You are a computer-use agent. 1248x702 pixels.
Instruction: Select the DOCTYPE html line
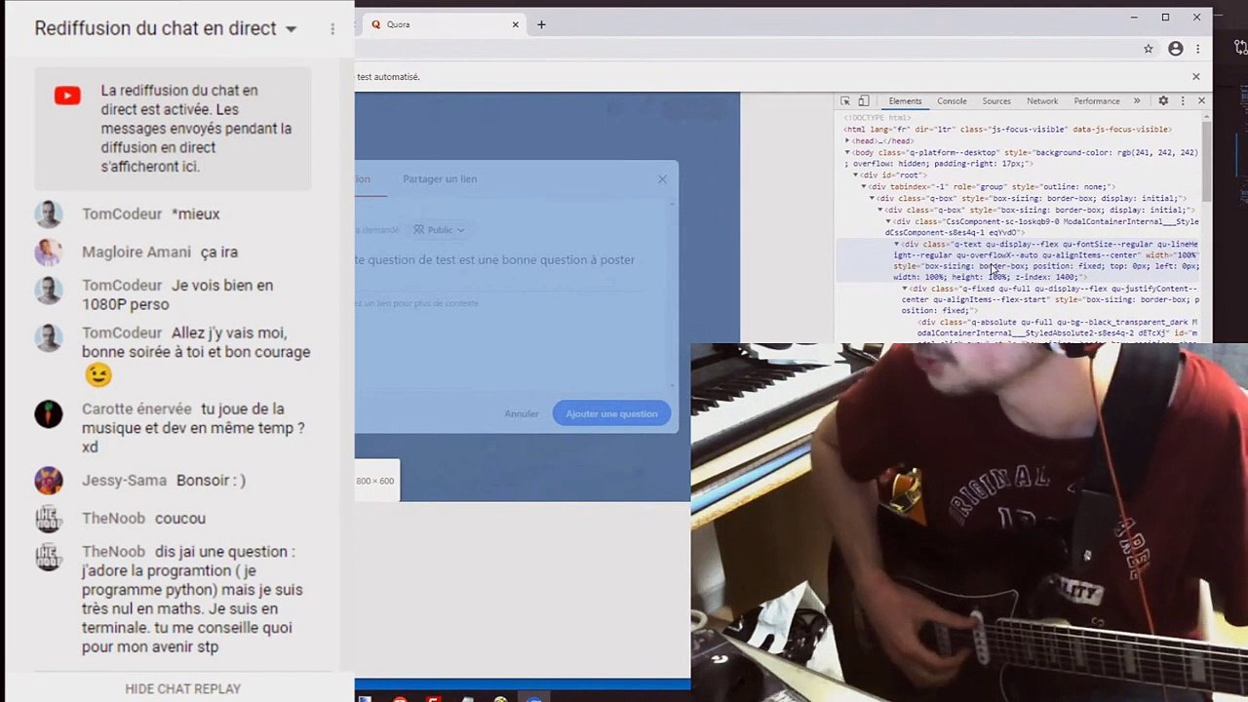(877, 118)
